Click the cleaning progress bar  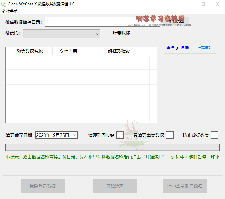tap(113, 147)
